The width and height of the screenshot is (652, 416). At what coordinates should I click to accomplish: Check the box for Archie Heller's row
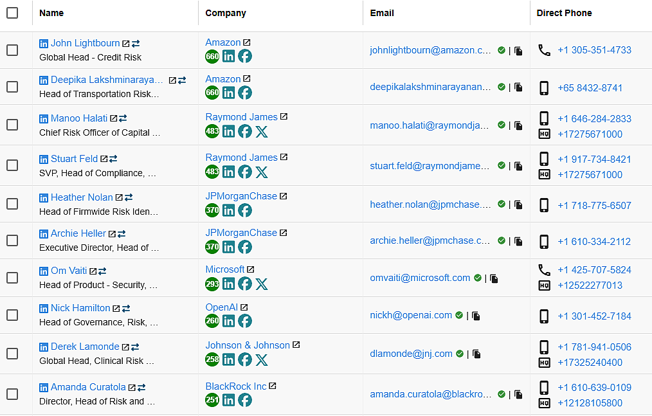click(12, 240)
